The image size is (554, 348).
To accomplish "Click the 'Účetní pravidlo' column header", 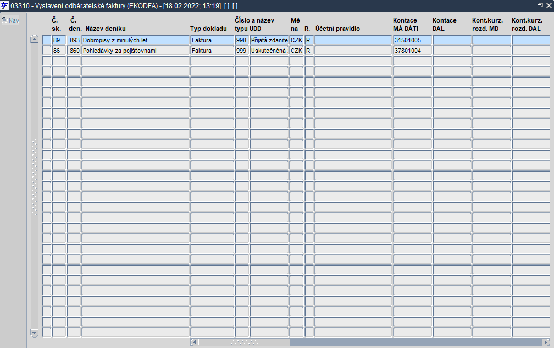I will click(x=338, y=29).
